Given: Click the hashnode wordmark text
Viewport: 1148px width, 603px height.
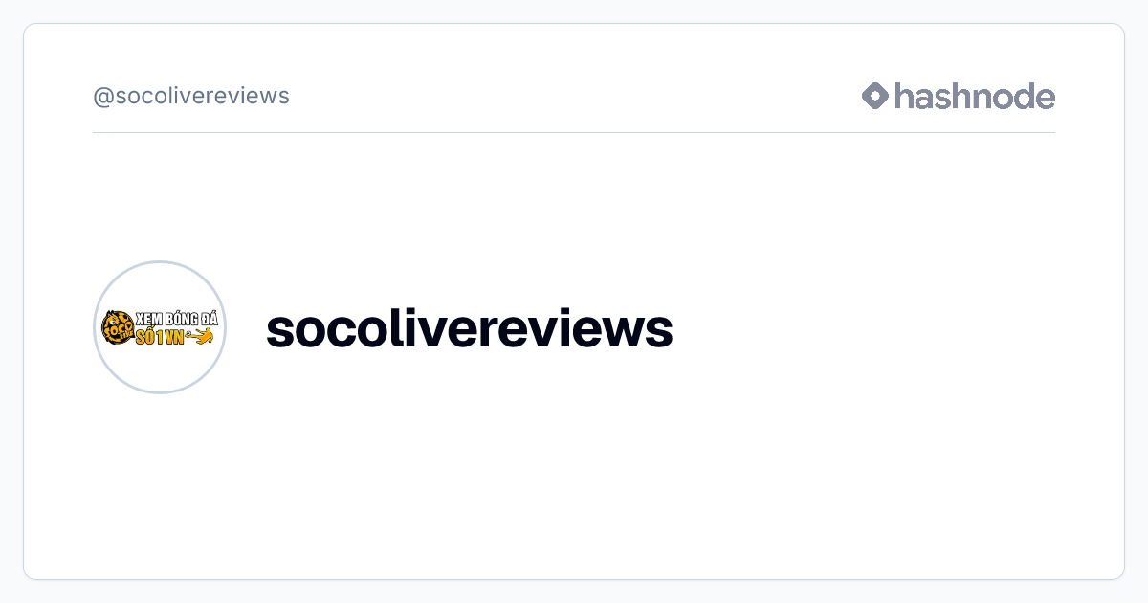Looking at the screenshot, I should (975, 96).
